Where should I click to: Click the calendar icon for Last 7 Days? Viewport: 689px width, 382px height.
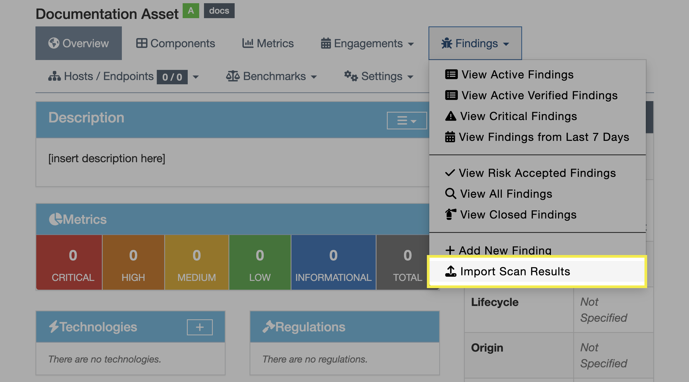point(450,137)
